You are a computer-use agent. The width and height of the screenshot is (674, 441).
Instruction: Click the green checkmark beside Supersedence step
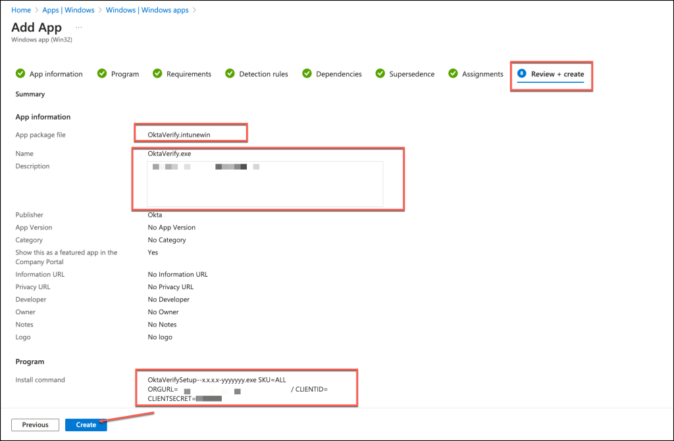click(x=380, y=74)
